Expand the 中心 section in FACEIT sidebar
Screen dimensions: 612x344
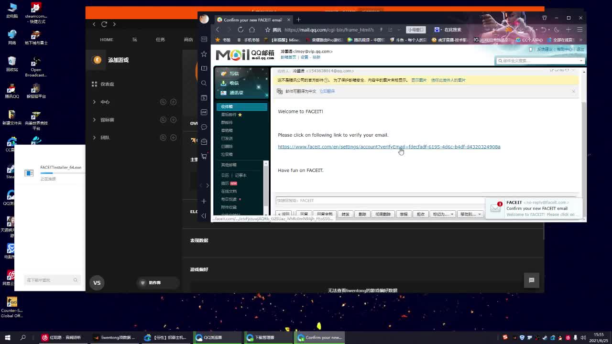(95, 102)
